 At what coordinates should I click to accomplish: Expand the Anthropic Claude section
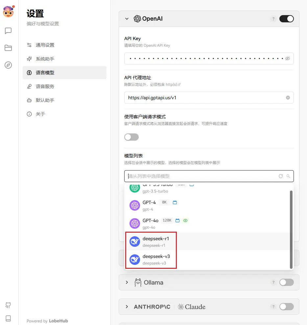click(127, 307)
